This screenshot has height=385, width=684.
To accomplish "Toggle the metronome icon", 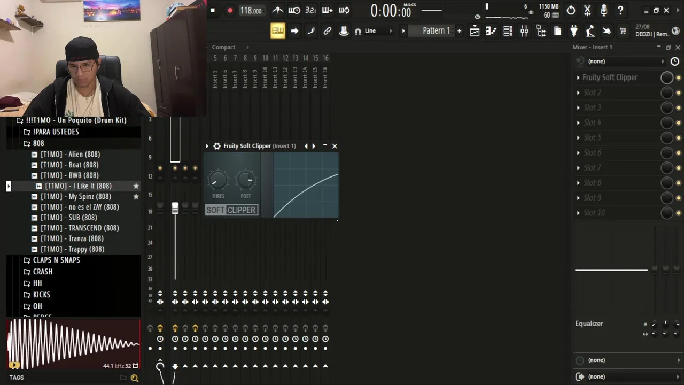I will pos(277,10).
